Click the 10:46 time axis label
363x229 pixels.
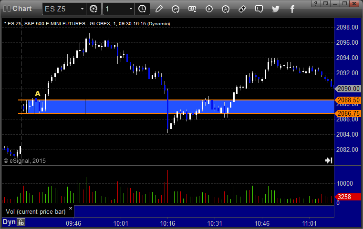coord(262,223)
